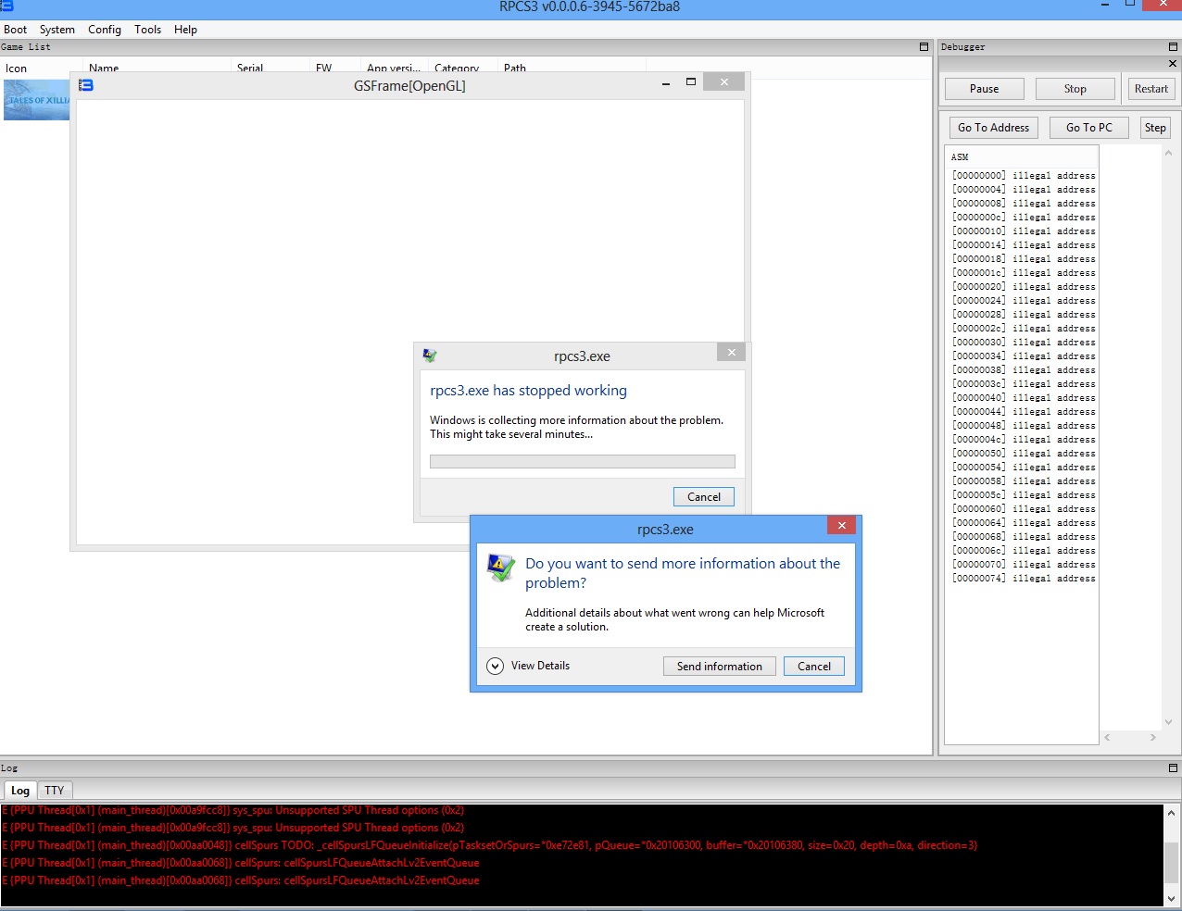Click the Restart button in Debugger
Viewport: 1182px width, 911px height.
pyautogui.click(x=1151, y=89)
